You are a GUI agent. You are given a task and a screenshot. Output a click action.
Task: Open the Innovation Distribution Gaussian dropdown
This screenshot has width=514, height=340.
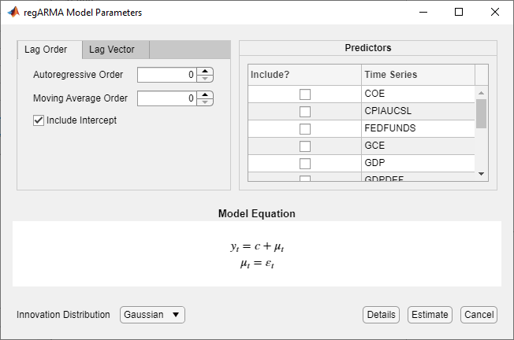pos(152,315)
